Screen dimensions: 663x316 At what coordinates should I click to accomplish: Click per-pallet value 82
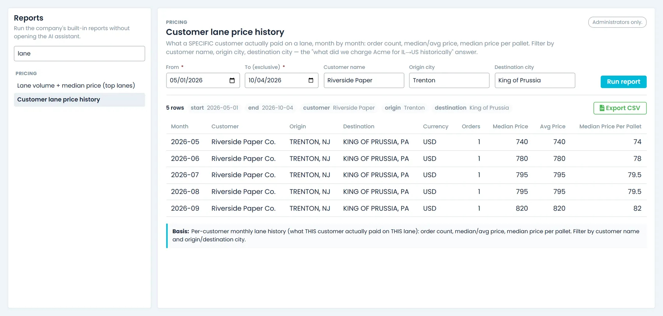coord(638,208)
